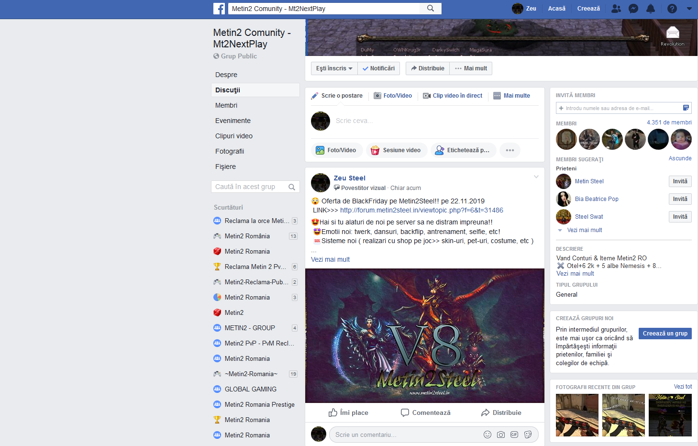
Task: Open post options chevron on Zeu Steel post
Action: pyautogui.click(x=536, y=177)
